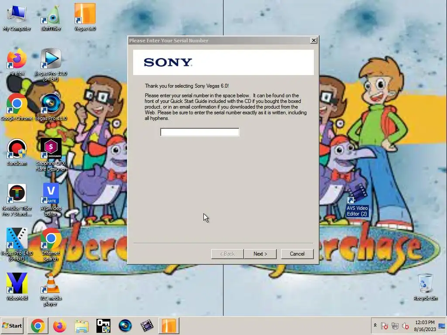Select Vegas Pro 12.0 (64-bit) desktop icon
447x335 pixels.
[x=51, y=65]
